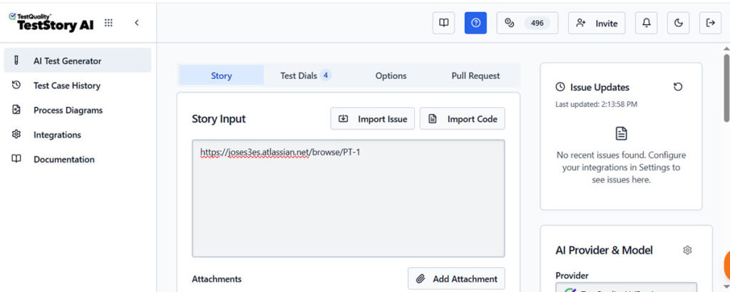The image size is (730, 292).
Task: Click the 496 credits counter
Action: pos(528,23)
